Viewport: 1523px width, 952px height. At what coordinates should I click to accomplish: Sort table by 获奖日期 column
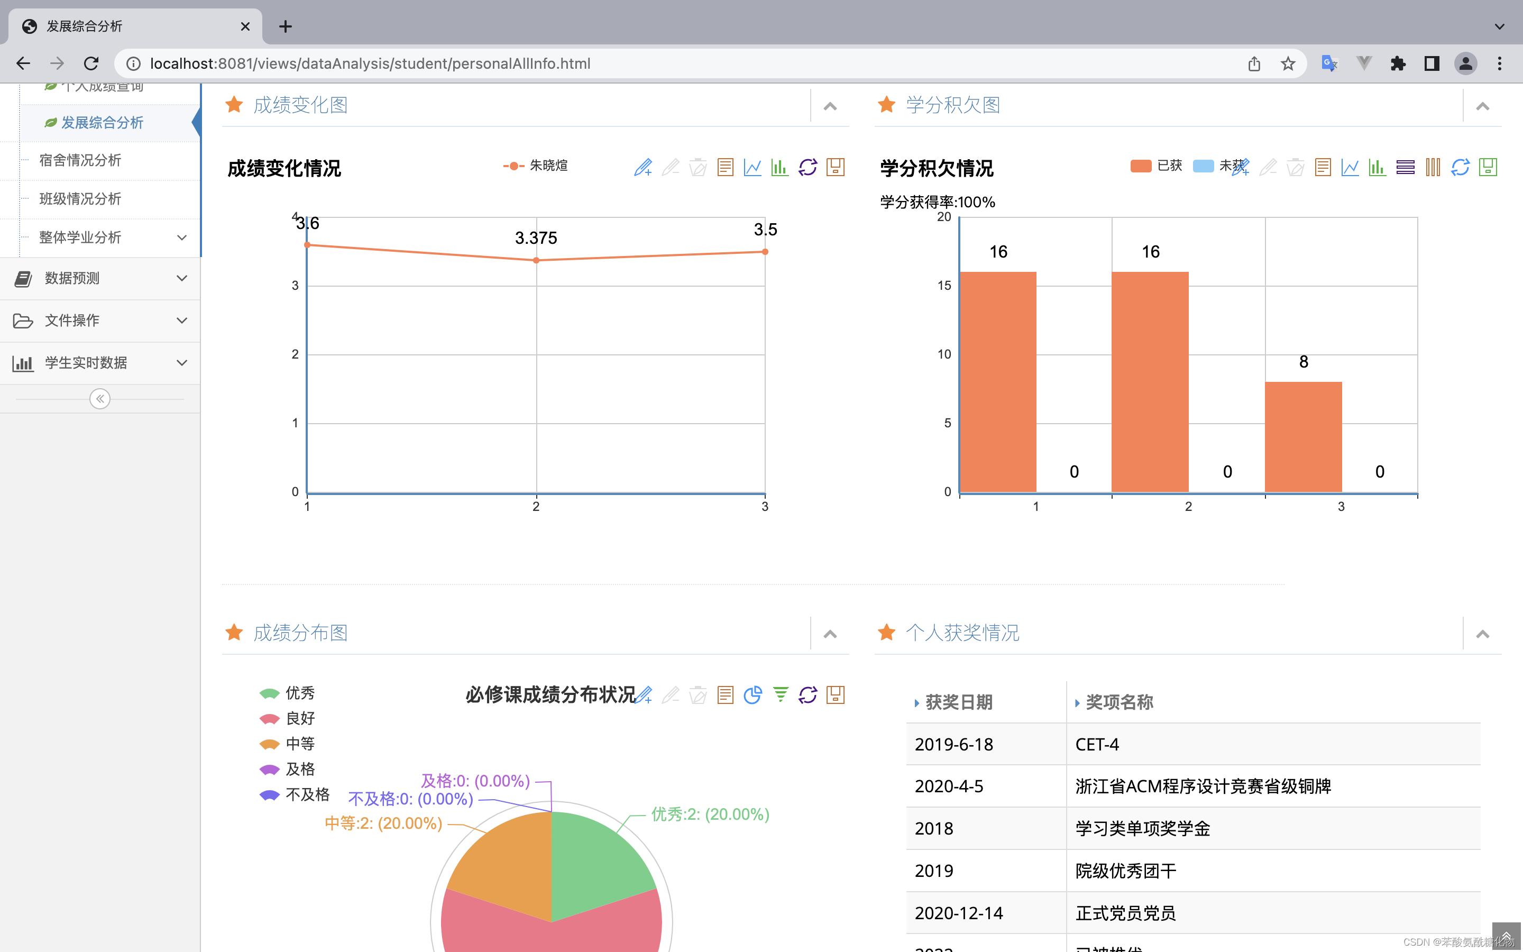(x=958, y=702)
